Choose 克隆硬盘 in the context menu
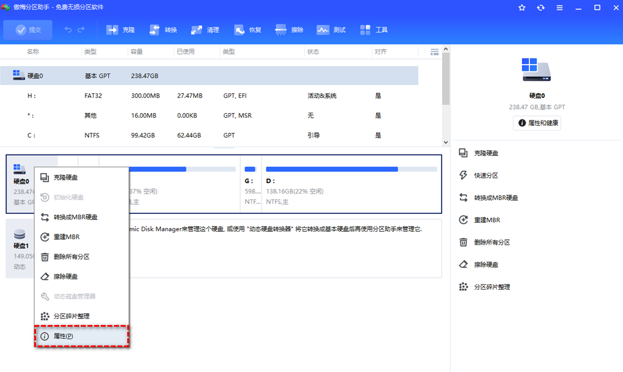Screen dimensions: 623x372 [82, 177]
